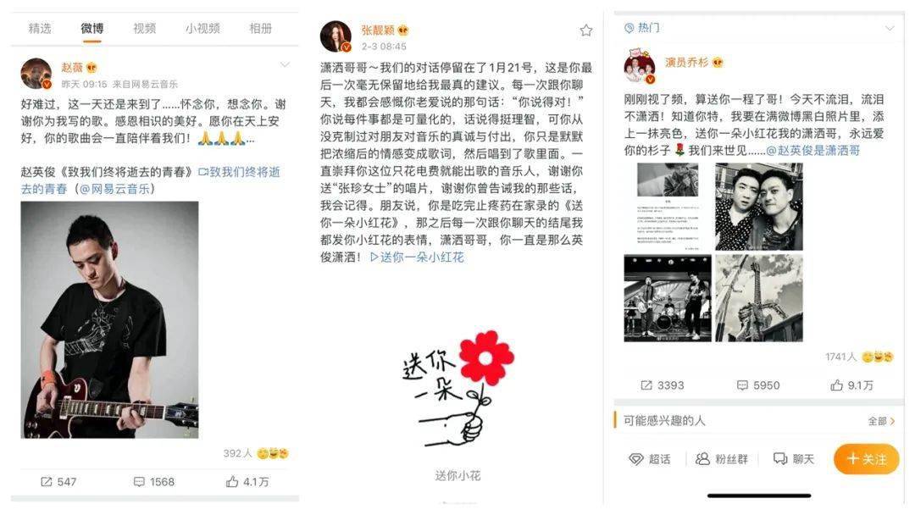The height and width of the screenshot is (515, 915).
Task: Open 全部 arrow under 可能感兴趣的人
Action: (881, 420)
